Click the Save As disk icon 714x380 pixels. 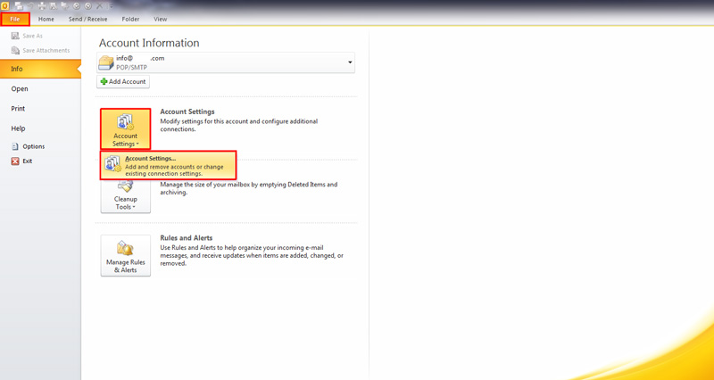click(15, 37)
